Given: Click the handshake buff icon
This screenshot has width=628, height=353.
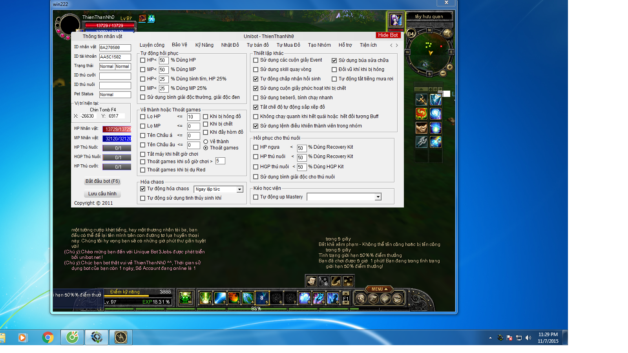Looking at the screenshot, I should click(x=422, y=128).
